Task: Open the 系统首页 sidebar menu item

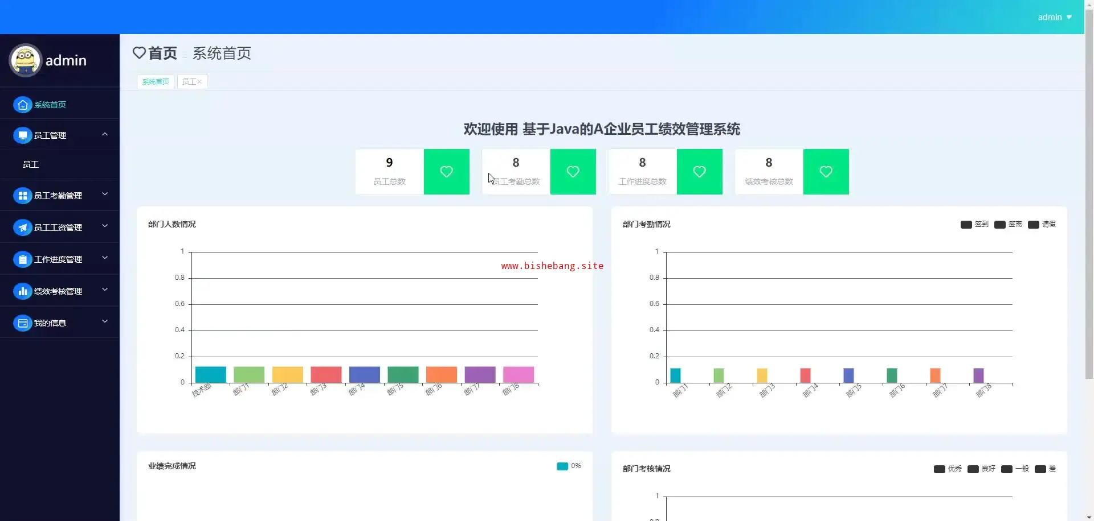Action: 60,105
